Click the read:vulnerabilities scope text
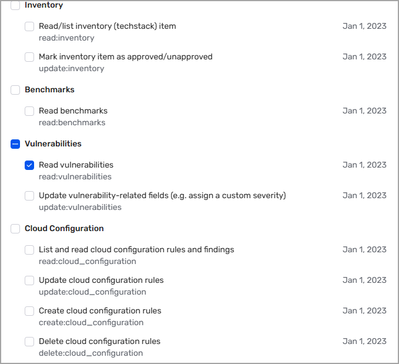Screen dimensions: 399x364 point(75,176)
